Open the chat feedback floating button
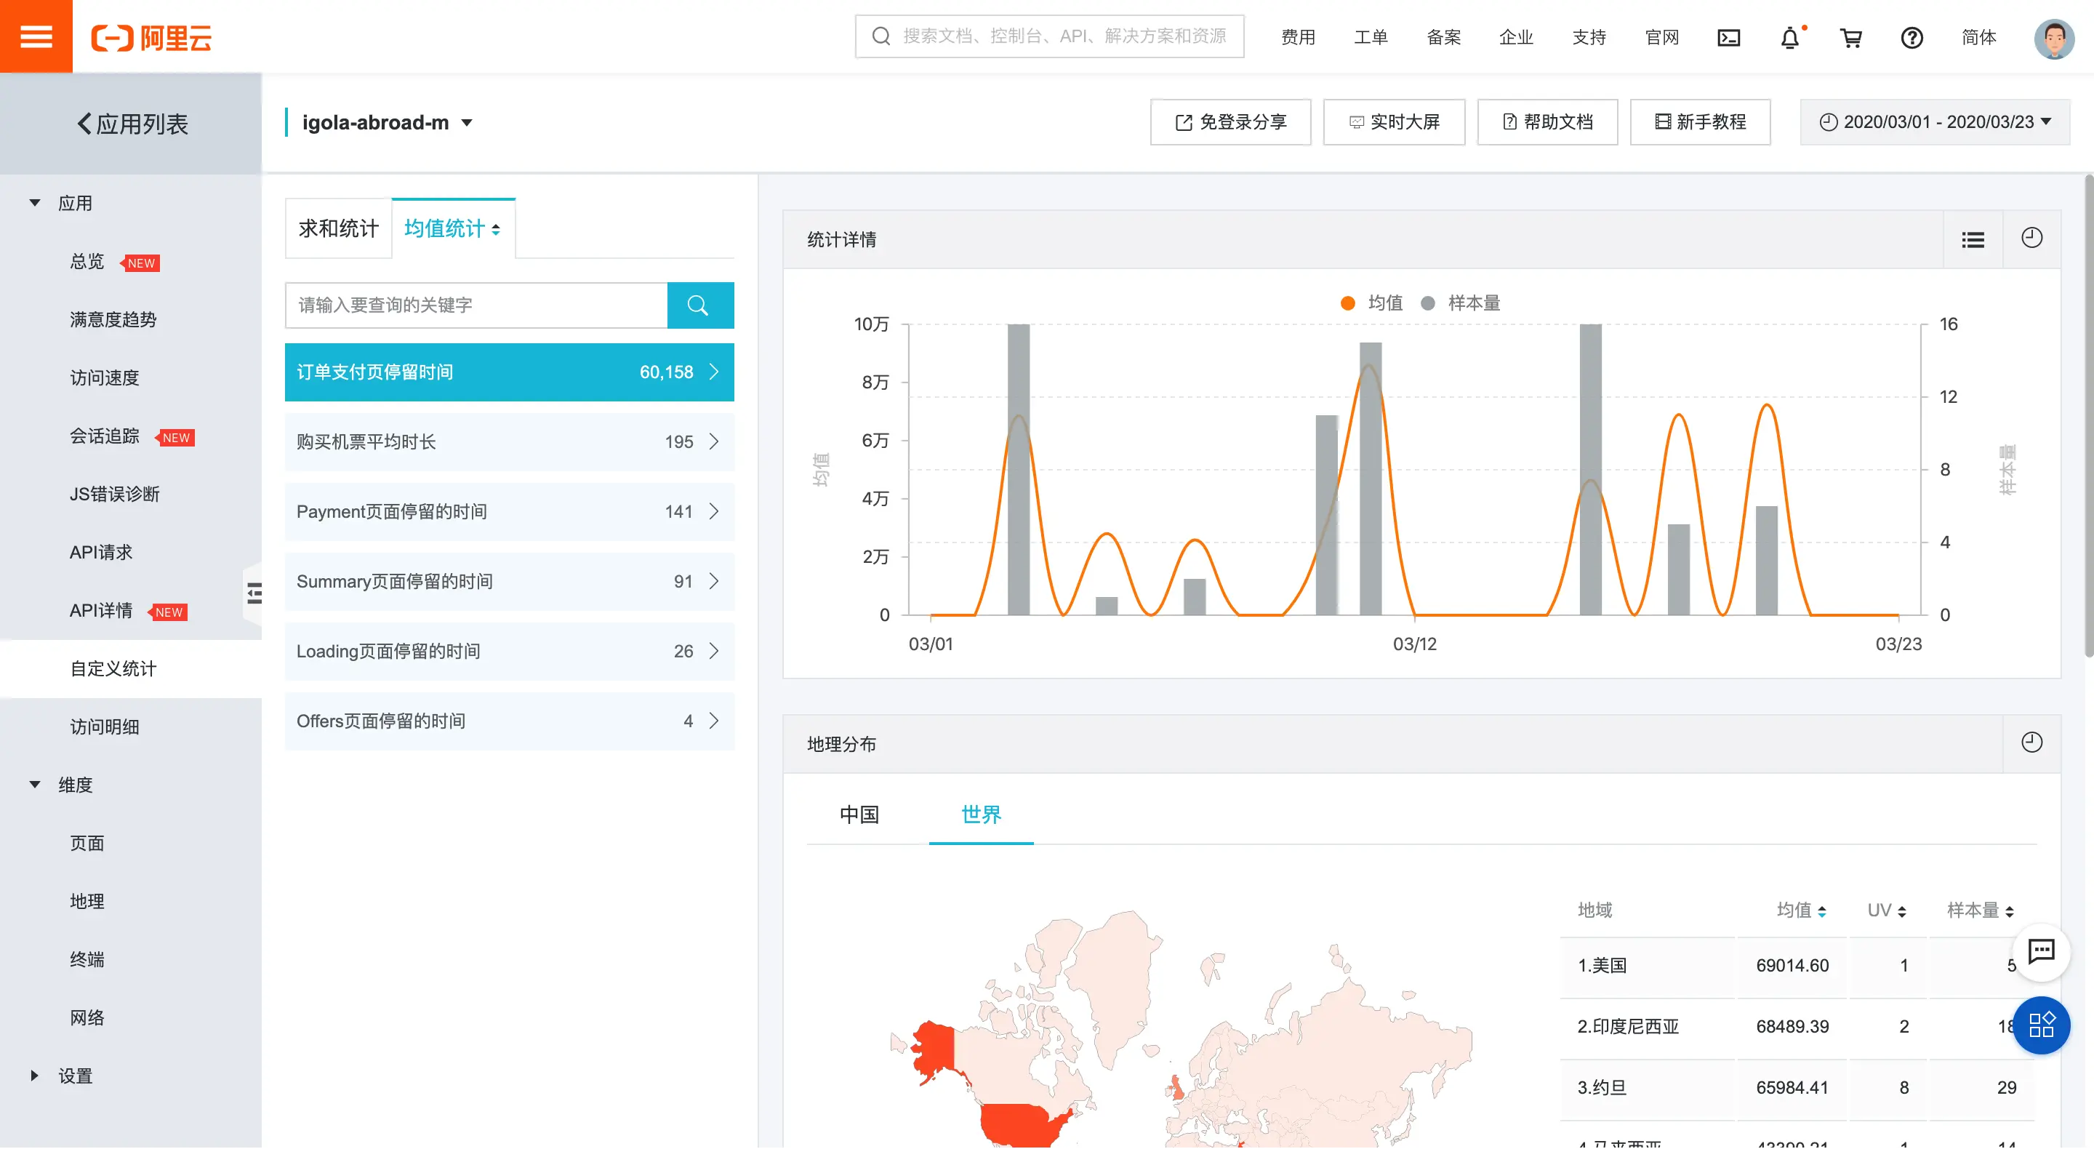The image size is (2094, 1149). pyautogui.click(x=2040, y=950)
